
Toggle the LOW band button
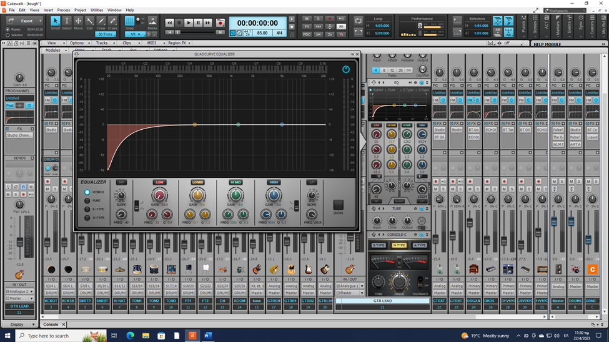point(159,182)
